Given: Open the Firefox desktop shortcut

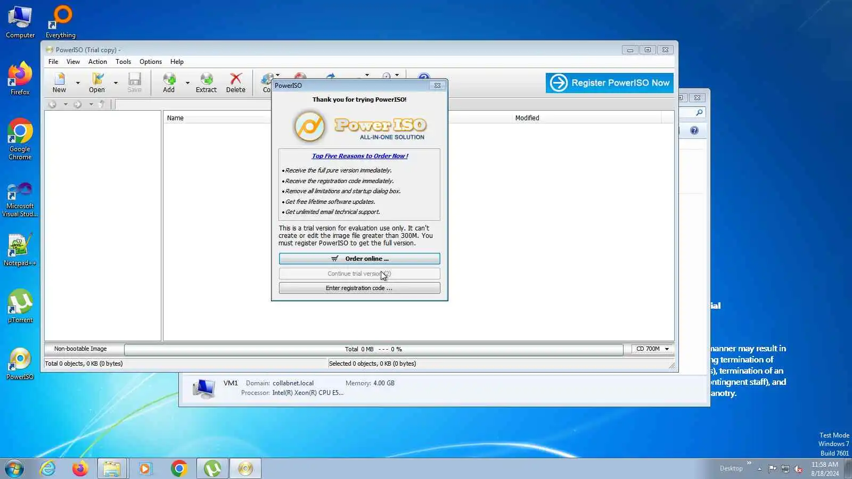Looking at the screenshot, I should pos(20,79).
